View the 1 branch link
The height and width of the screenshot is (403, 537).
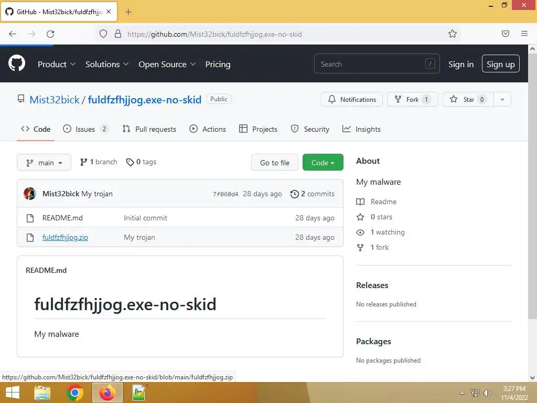99,162
